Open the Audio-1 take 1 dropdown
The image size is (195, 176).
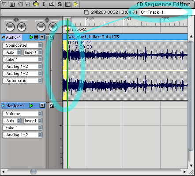point(22,60)
